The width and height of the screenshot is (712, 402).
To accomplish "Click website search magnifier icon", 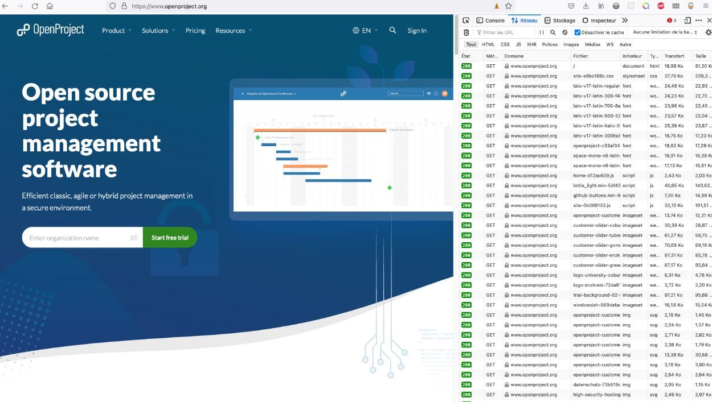I will [392, 31].
